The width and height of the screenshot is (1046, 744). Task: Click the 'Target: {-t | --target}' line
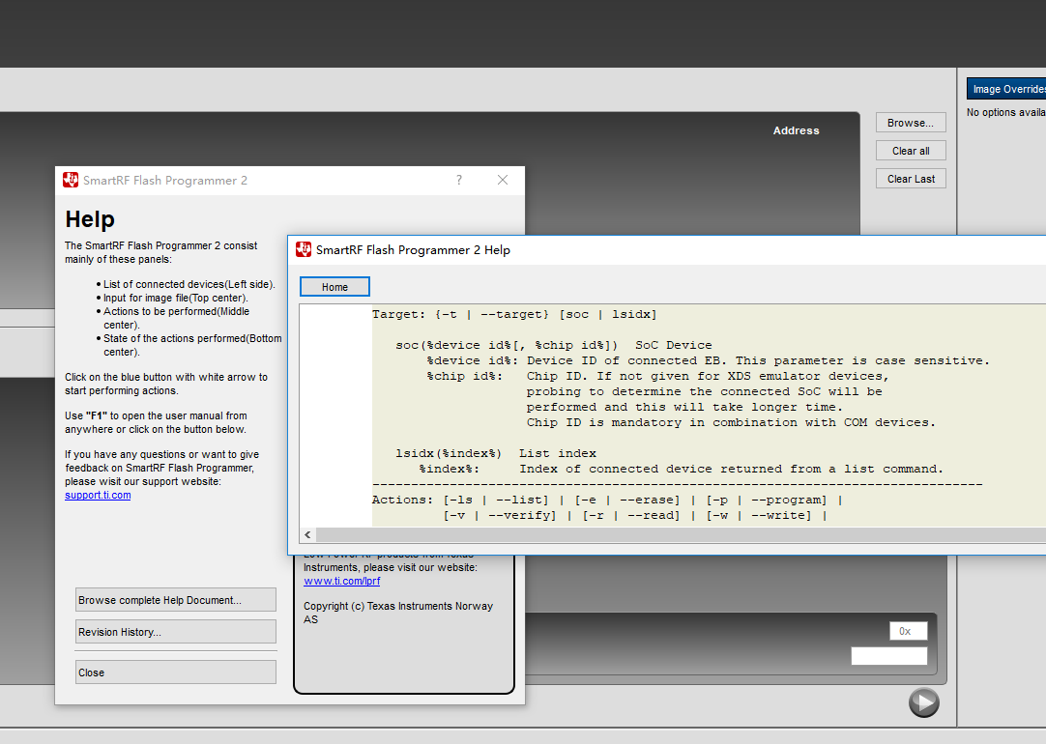(x=514, y=314)
